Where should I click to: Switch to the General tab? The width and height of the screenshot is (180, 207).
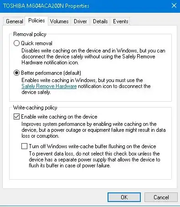(x=14, y=21)
